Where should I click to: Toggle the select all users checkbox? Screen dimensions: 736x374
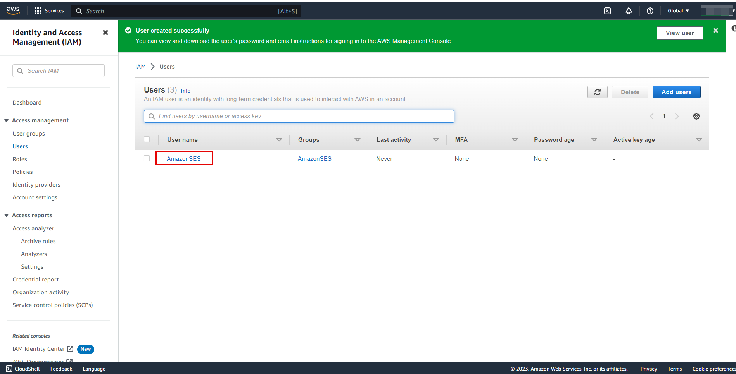pyautogui.click(x=147, y=139)
